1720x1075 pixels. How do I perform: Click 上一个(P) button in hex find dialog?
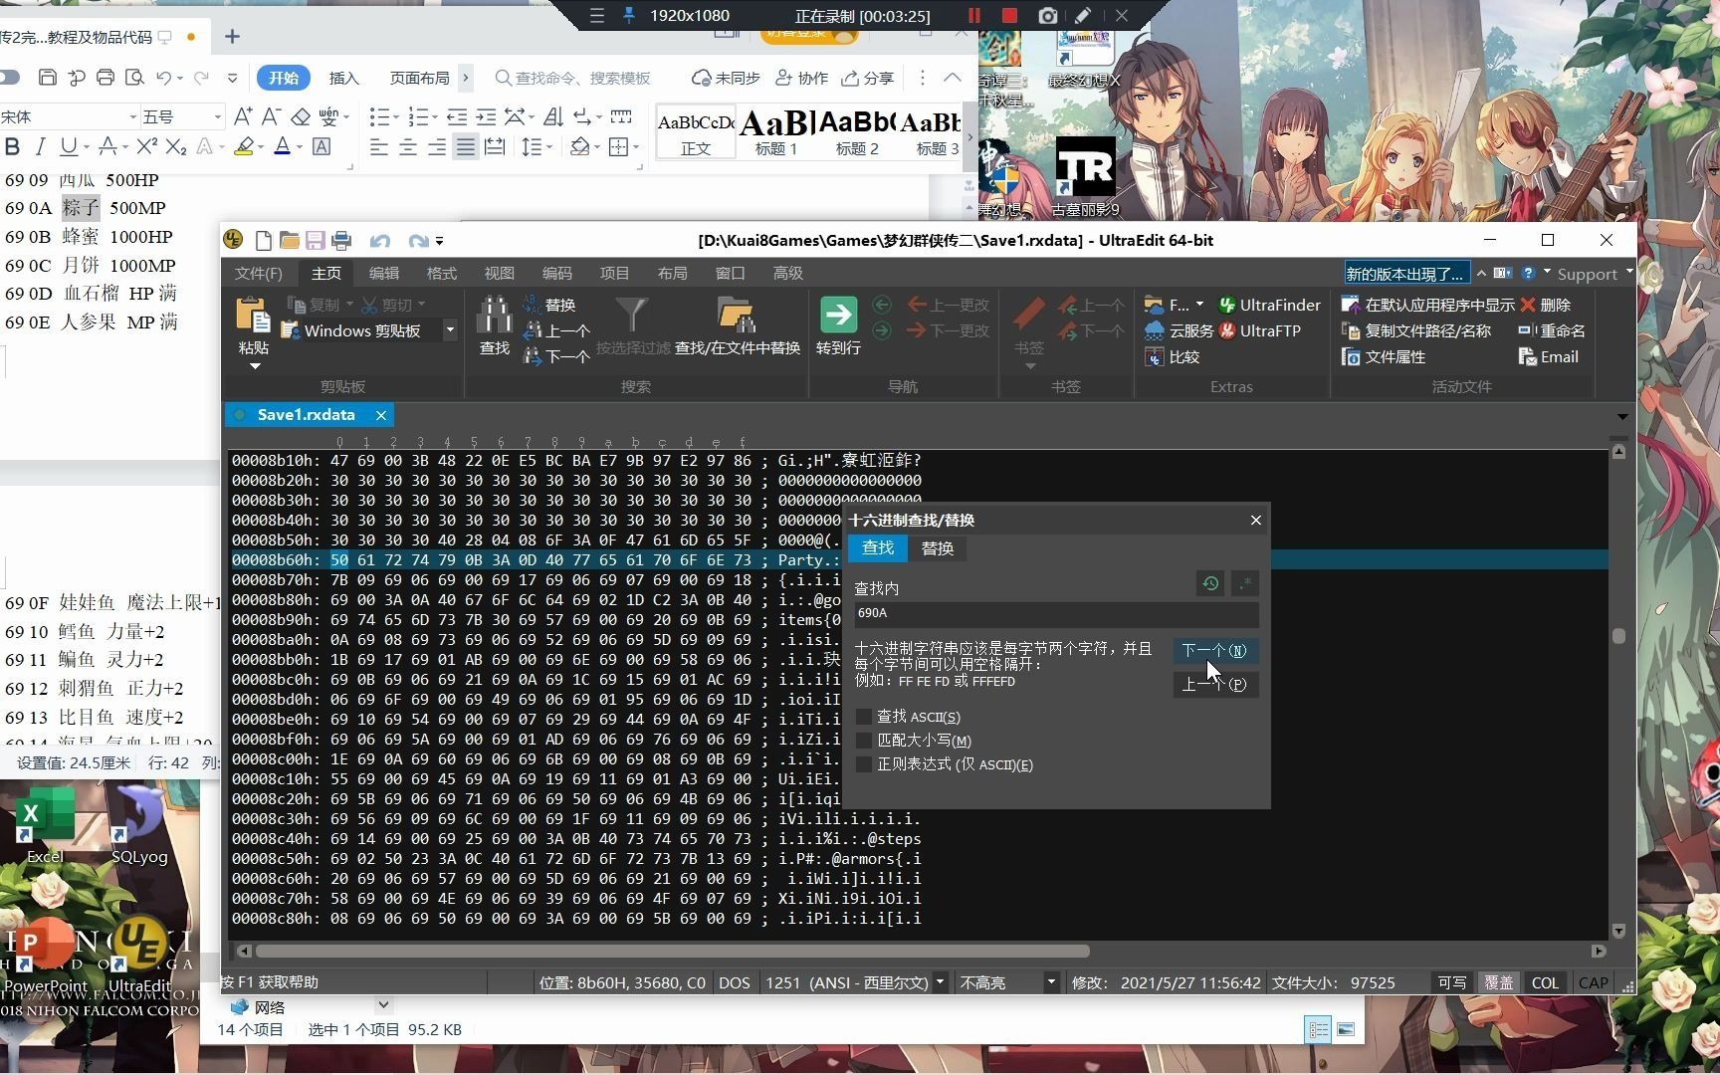[x=1214, y=685]
